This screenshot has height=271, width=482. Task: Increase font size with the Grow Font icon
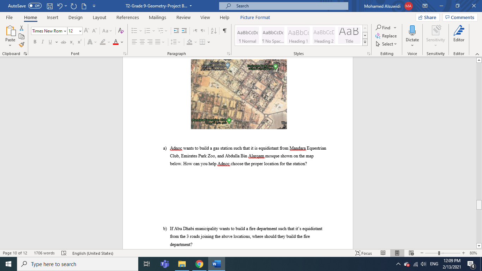86,31
